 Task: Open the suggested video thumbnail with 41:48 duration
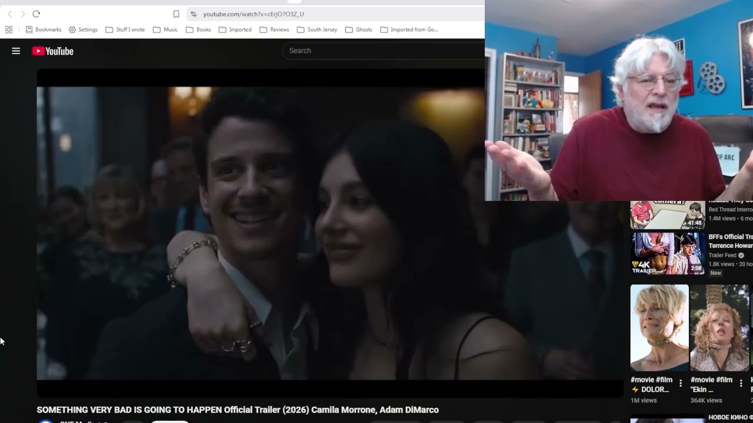coord(667,214)
